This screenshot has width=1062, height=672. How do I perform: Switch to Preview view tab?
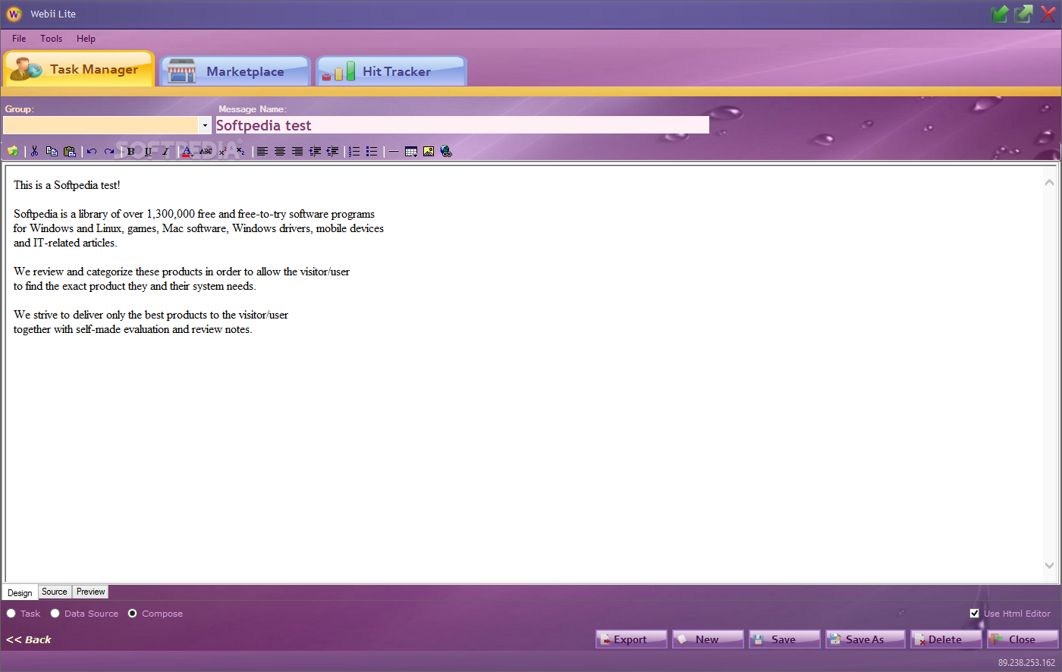(91, 592)
